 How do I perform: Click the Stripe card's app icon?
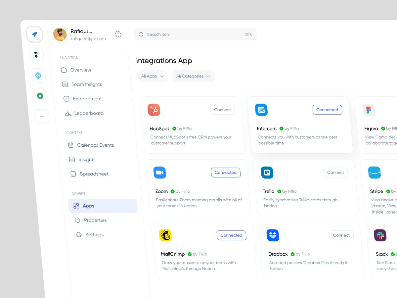(375, 173)
